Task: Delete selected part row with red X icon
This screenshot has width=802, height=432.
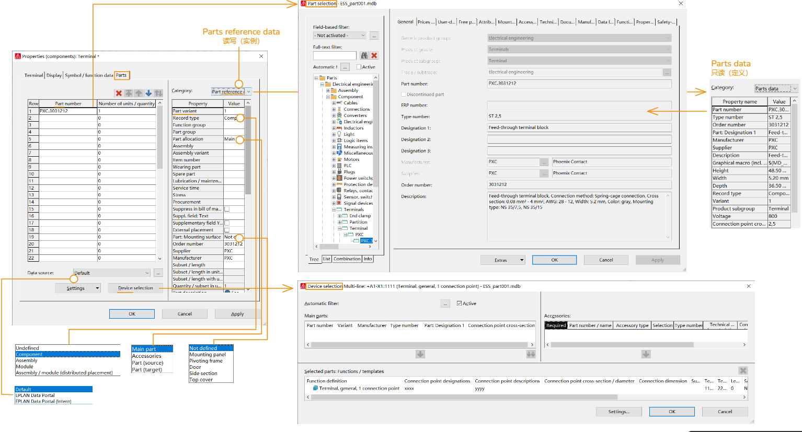Action: [x=119, y=93]
